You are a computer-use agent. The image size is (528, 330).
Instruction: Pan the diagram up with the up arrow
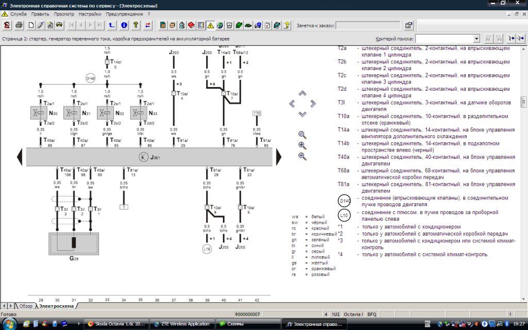point(302,93)
